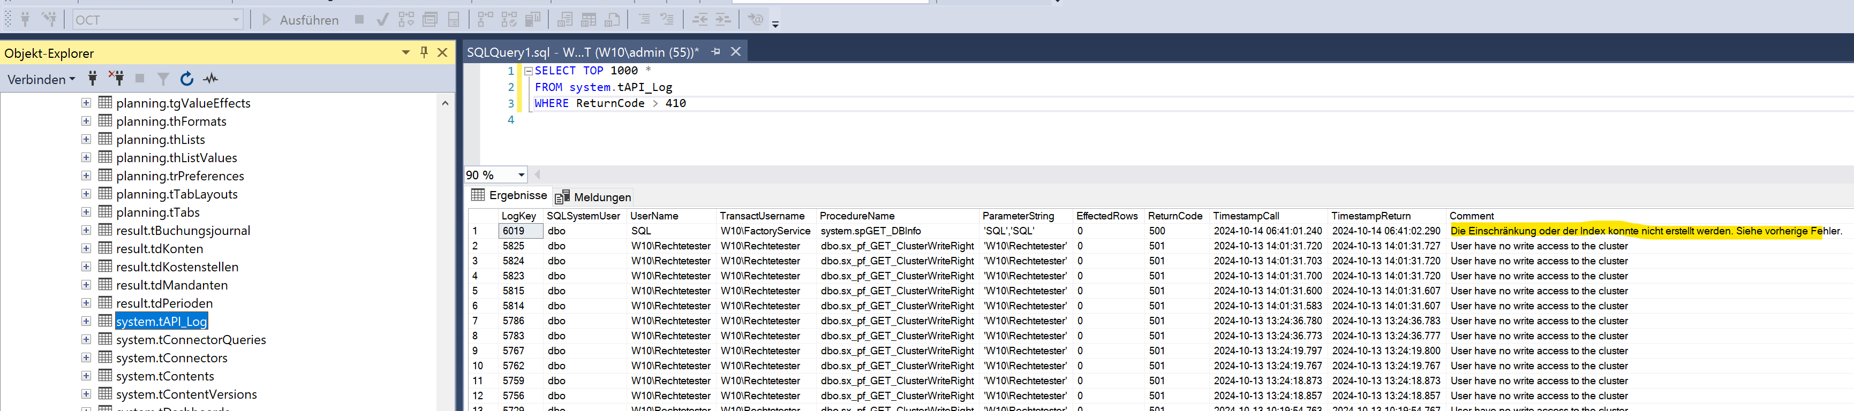Click the connect plug icon in Objekt-Explorer
This screenshot has width=1854, height=411.
point(92,79)
